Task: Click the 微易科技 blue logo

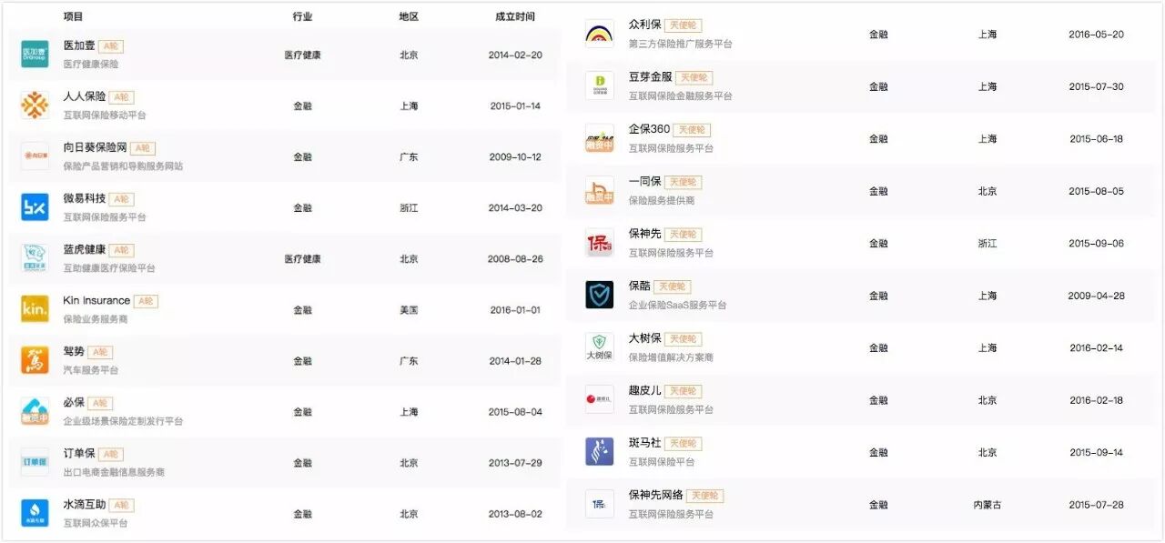Action: coord(35,207)
